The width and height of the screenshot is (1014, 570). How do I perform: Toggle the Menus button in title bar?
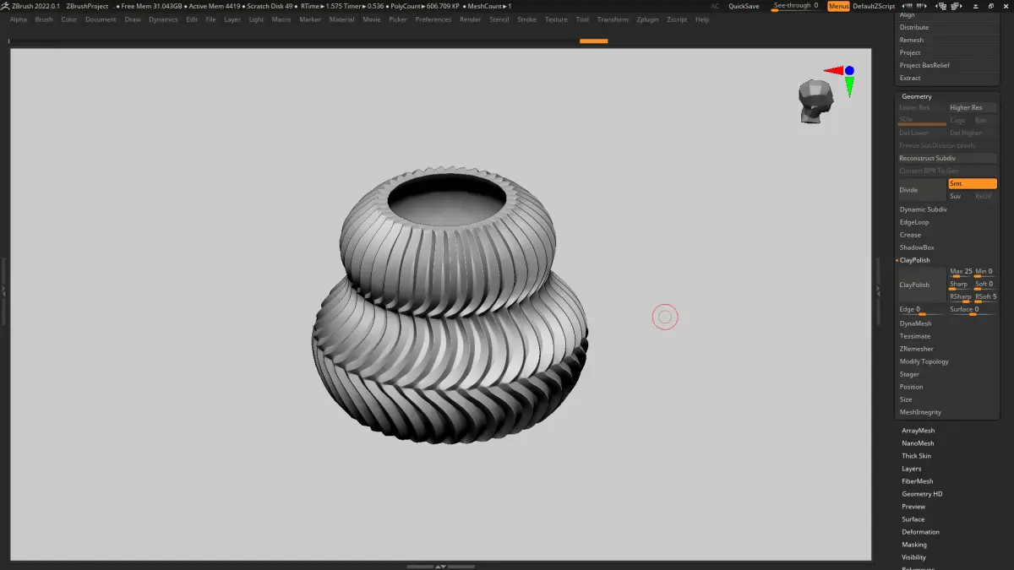click(x=838, y=6)
